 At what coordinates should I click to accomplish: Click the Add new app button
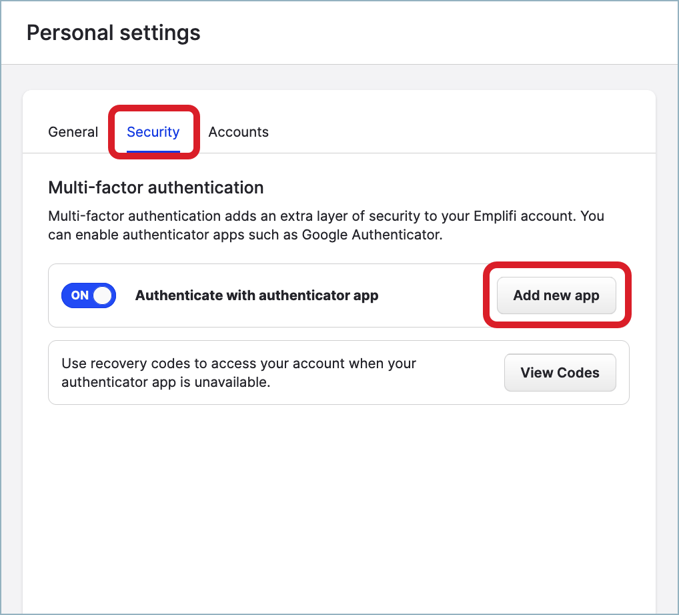pyautogui.click(x=556, y=295)
